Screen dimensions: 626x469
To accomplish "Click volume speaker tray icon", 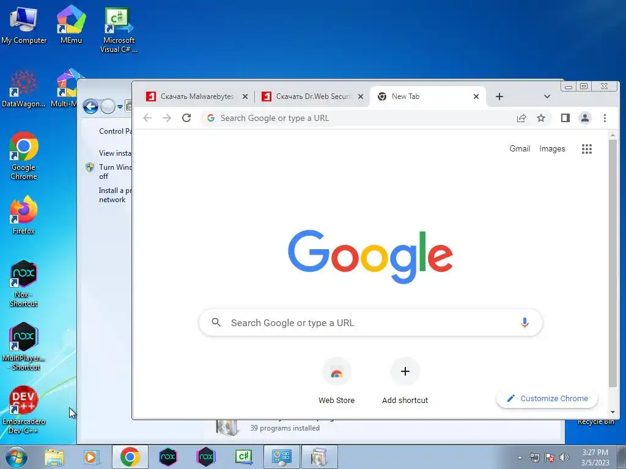I will [x=564, y=457].
